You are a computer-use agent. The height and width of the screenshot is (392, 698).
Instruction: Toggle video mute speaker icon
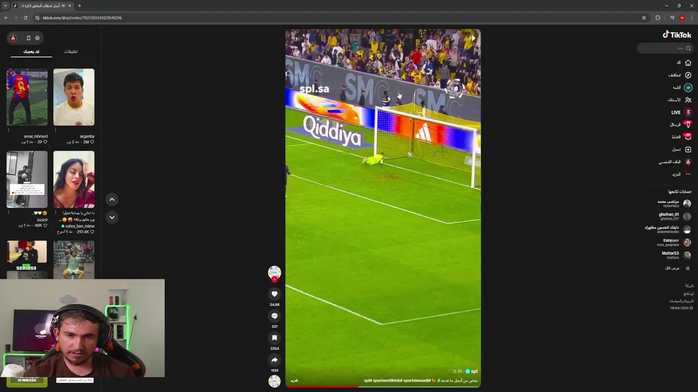pos(472,38)
